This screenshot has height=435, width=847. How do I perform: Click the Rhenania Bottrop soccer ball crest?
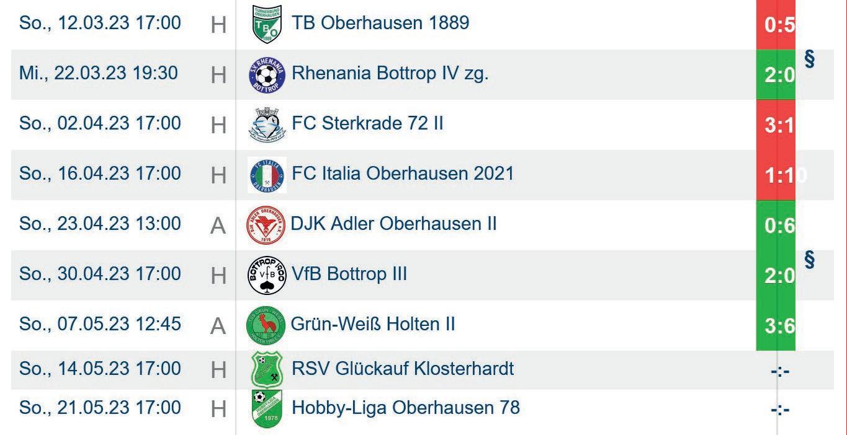tap(267, 75)
